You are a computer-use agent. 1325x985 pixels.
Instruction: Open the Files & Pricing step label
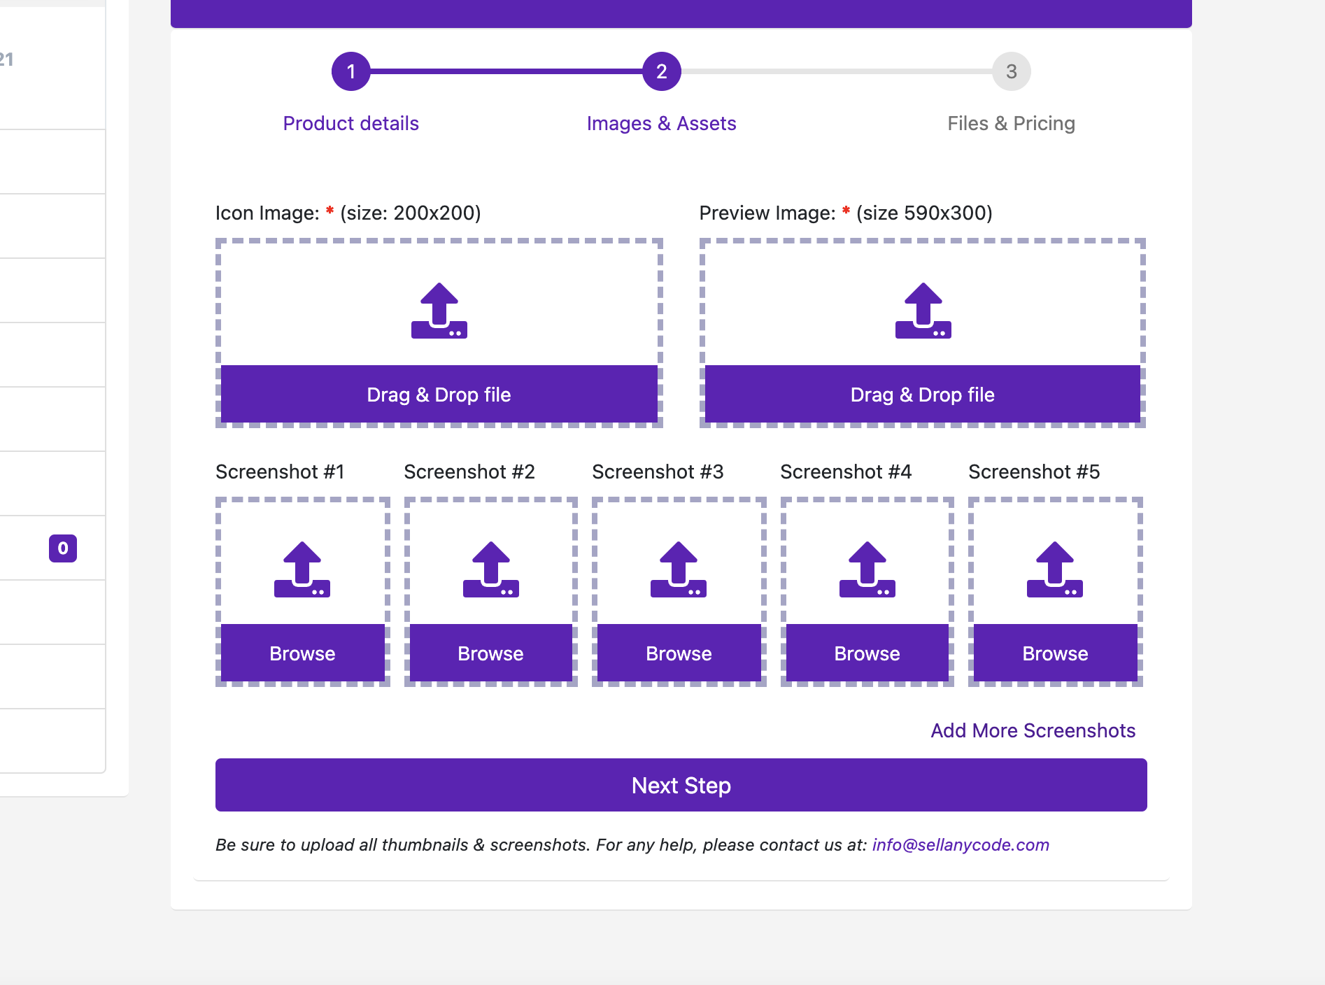point(1011,124)
